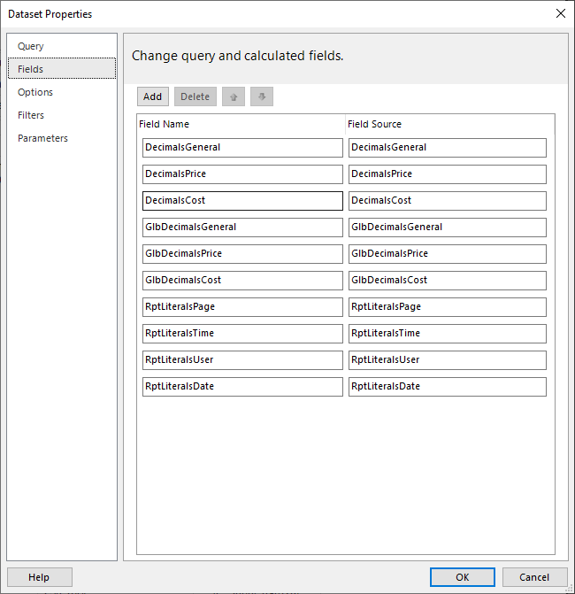The image size is (575, 594).
Task: Click the GlbDecimalsCost field source box
Action: click(448, 281)
